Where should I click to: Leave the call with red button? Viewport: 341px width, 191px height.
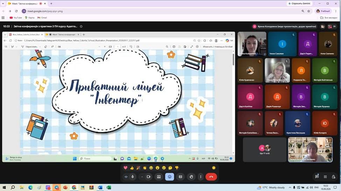(x=211, y=177)
